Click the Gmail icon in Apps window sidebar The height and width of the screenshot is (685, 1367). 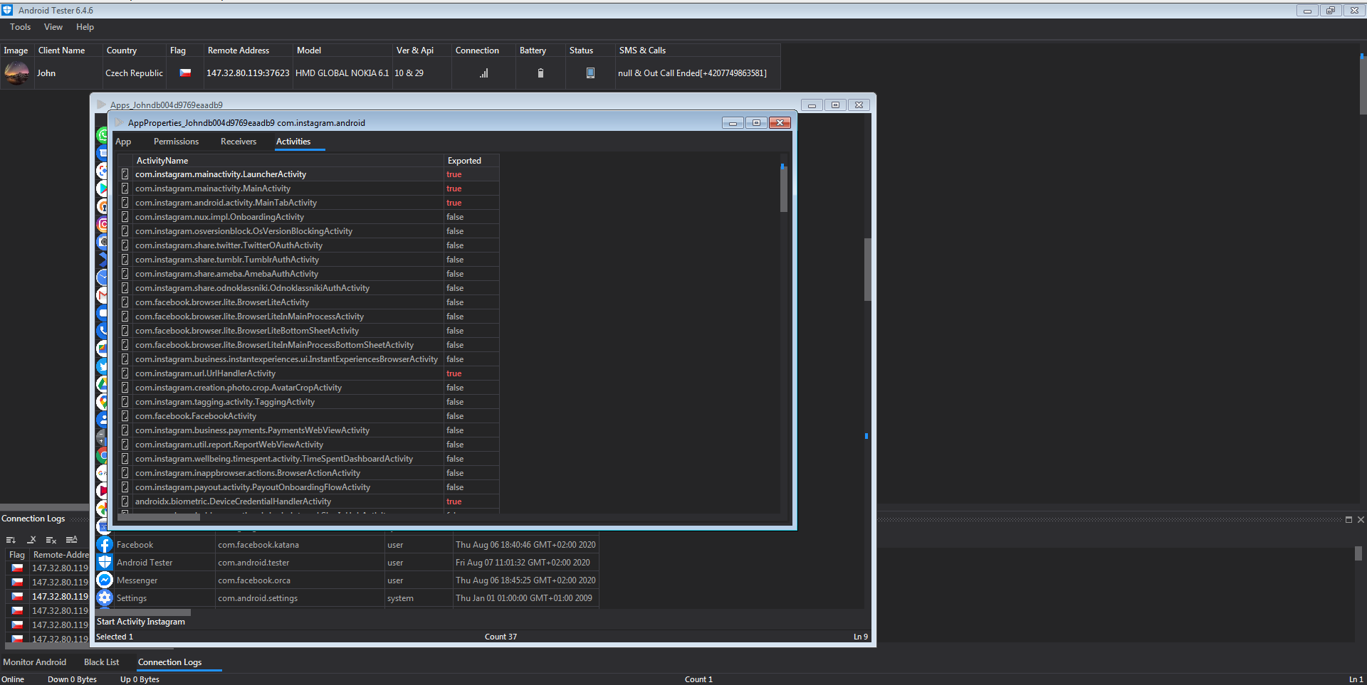[x=103, y=295]
